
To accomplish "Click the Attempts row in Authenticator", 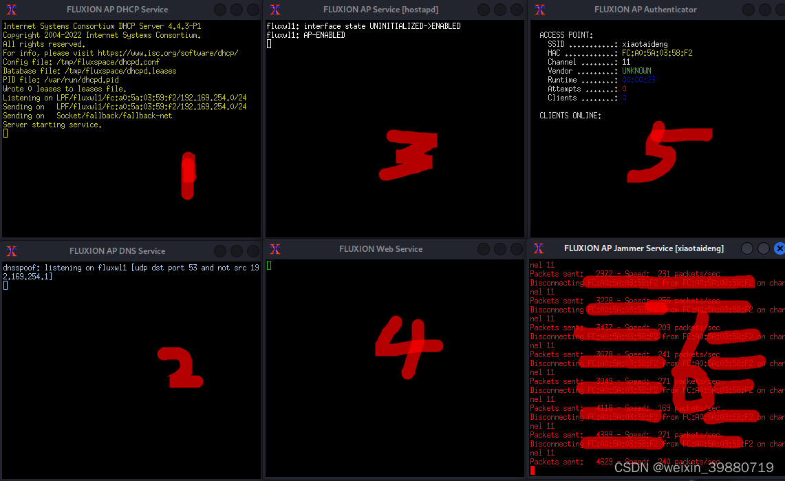I will [x=588, y=89].
